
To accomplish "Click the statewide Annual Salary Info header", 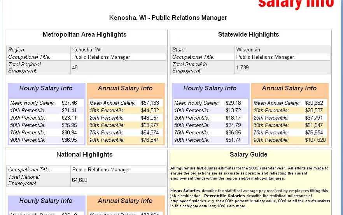I will coord(289,88).
